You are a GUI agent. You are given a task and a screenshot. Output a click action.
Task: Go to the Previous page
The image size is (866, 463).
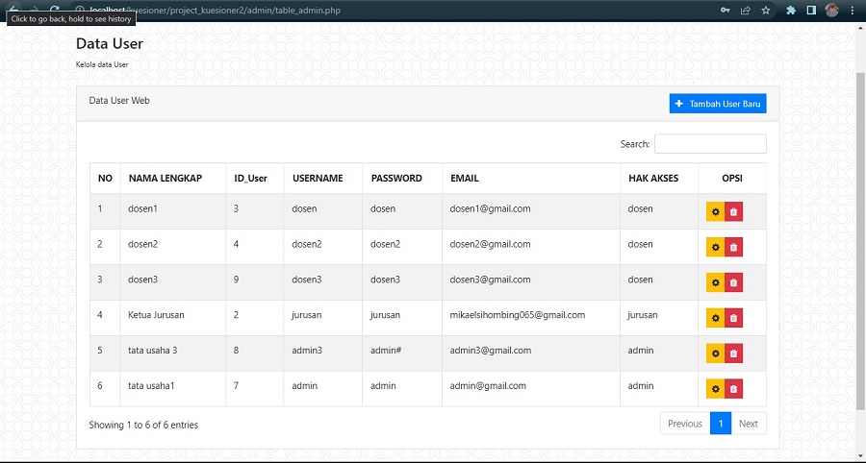pyautogui.click(x=685, y=424)
